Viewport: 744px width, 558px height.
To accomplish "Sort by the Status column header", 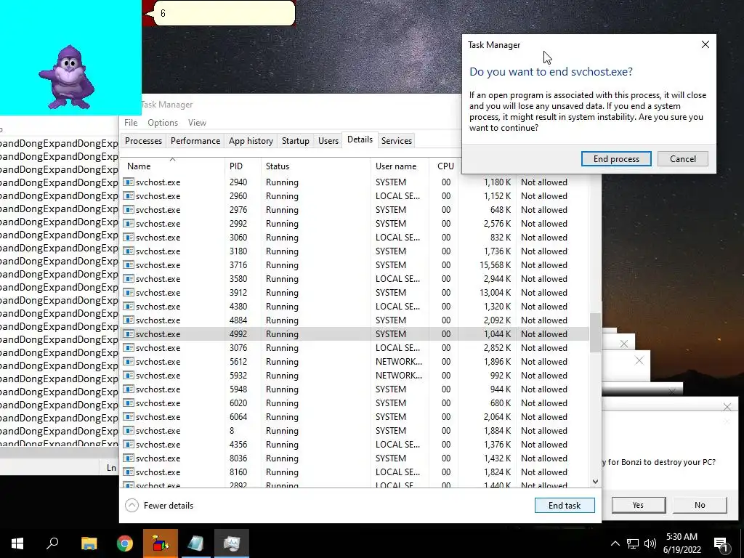I will click(315, 166).
